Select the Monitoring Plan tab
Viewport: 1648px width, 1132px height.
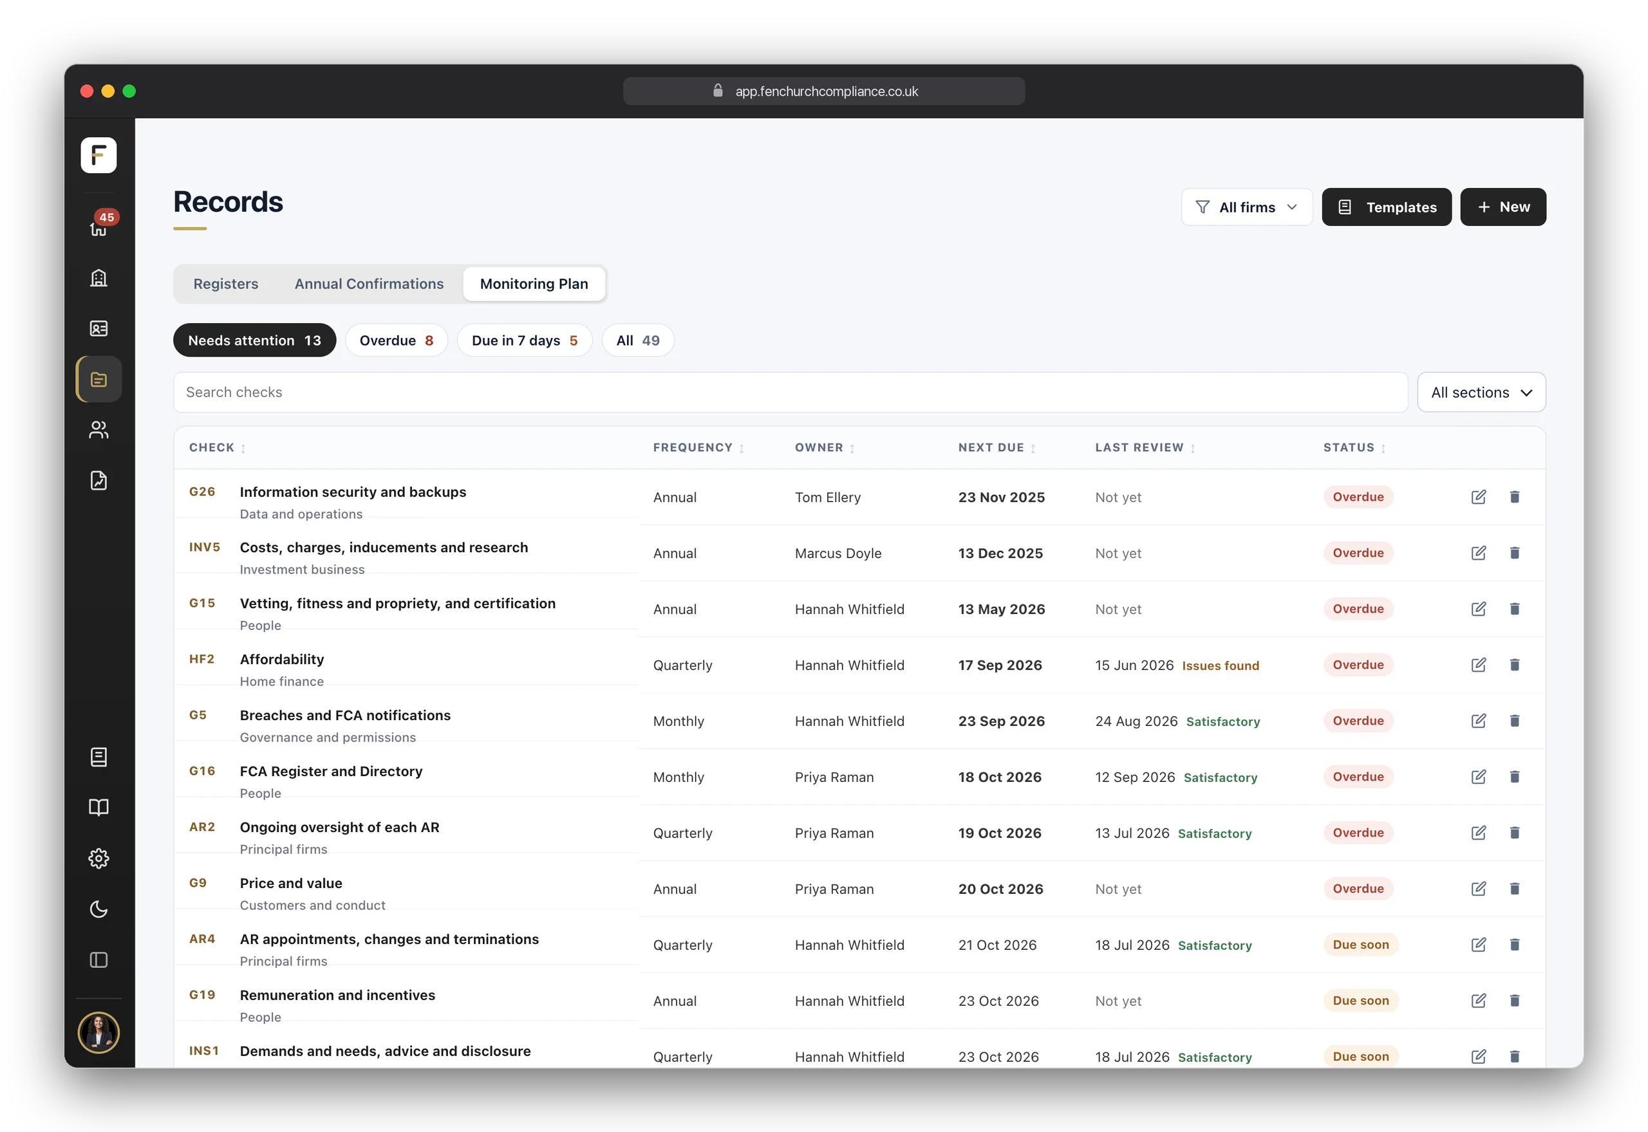pos(534,284)
